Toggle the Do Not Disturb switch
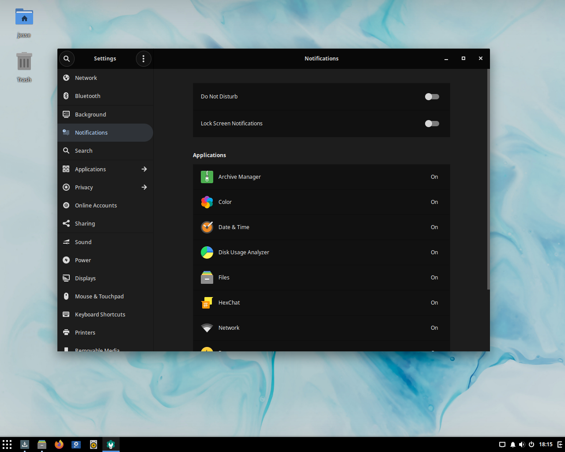565x452 pixels. [x=432, y=97]
